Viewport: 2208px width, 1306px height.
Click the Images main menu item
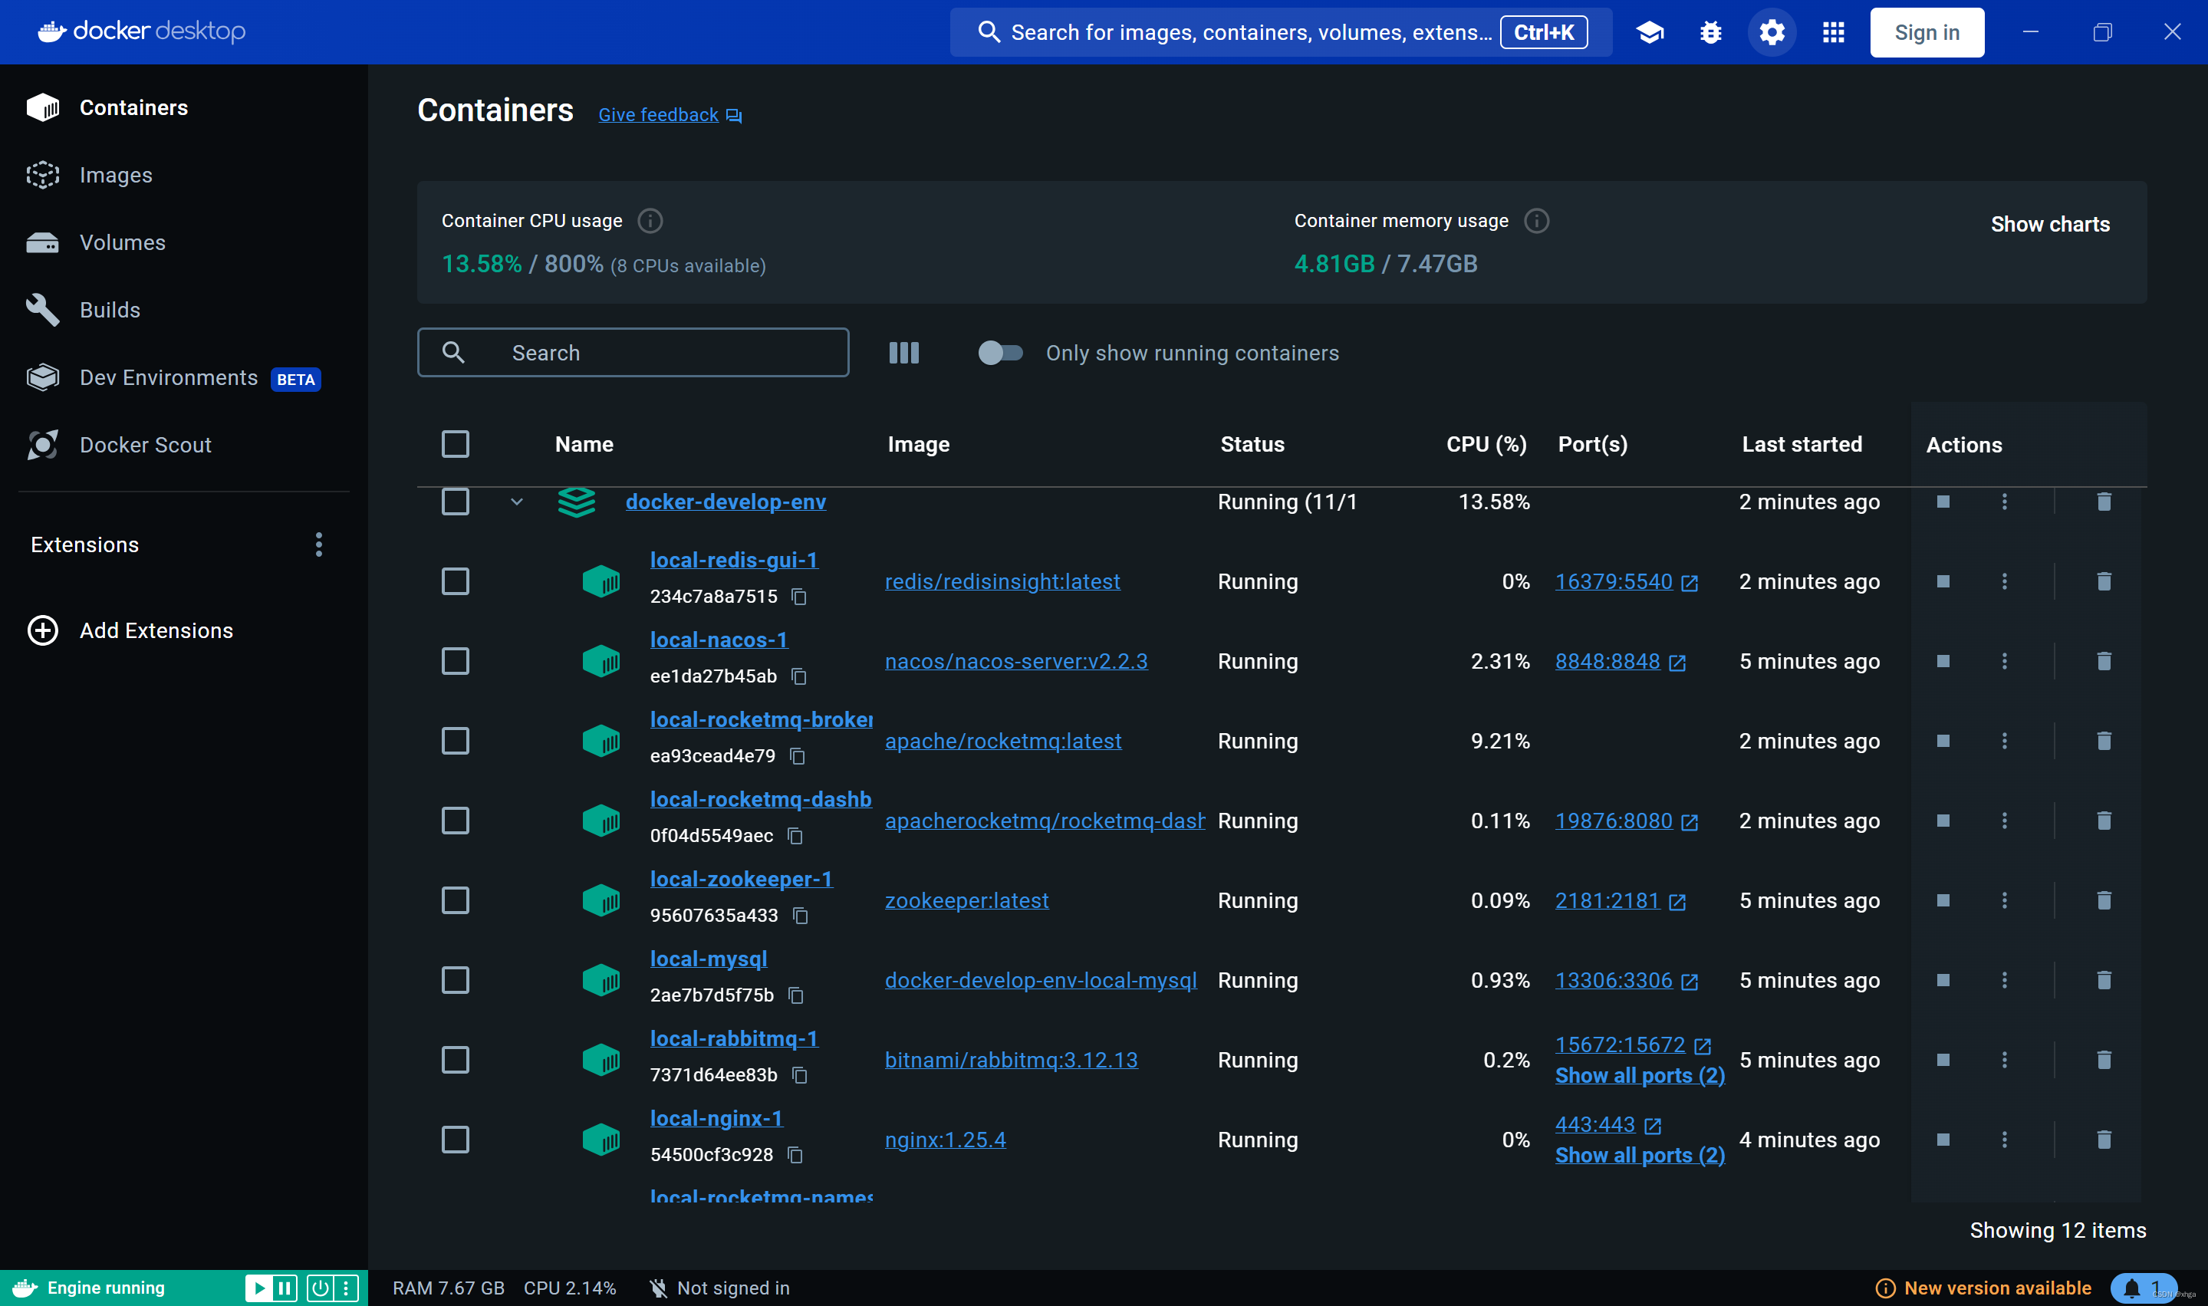tap(117, 174)
